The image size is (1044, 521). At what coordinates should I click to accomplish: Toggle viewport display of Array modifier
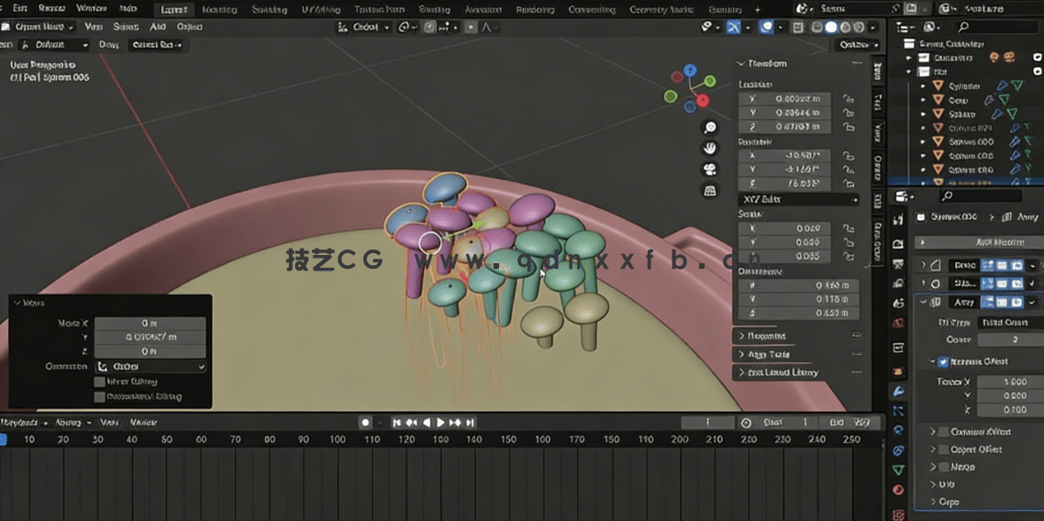(1002, 302)
